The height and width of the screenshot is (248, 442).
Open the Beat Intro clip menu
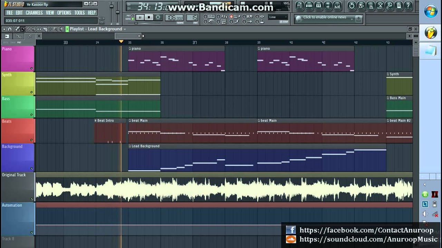[x=96, y=121]
